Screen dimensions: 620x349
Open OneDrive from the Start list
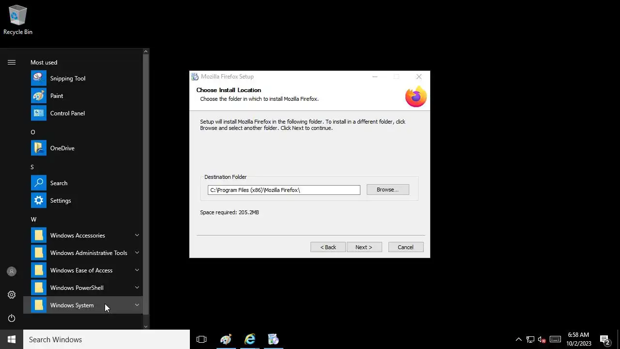tap(83, 148)
